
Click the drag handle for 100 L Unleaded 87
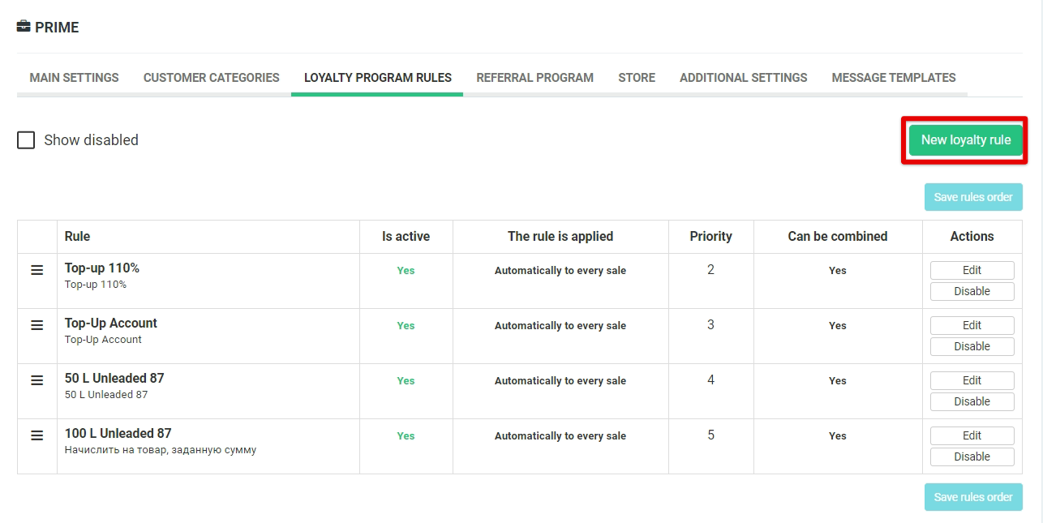(36, 435)
